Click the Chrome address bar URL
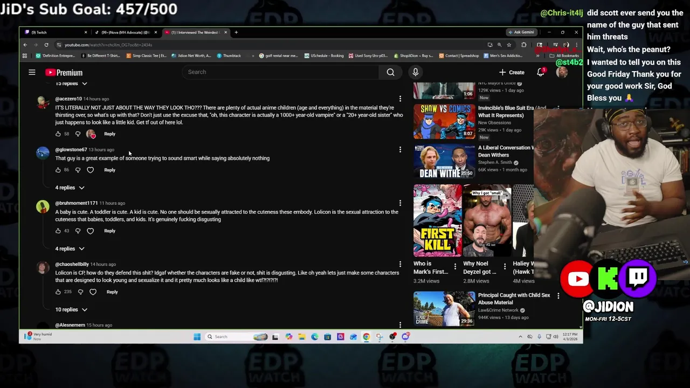The image size is (690, 388). click(x=108, y=45)
